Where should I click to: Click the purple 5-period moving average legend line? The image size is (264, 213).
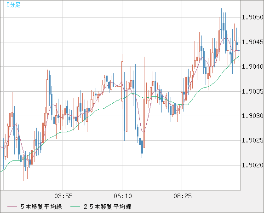(12, 207)
